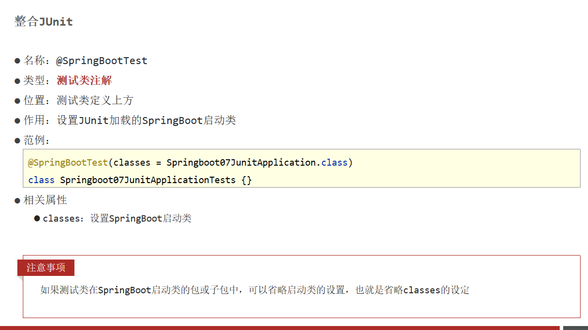
Task: Click the sub-bullet before classes attribute
Action: click(37, 218)
